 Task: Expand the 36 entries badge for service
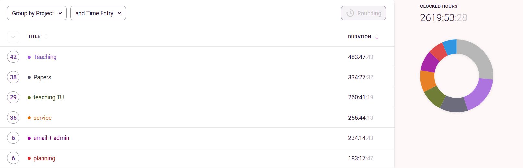tap(13, 118)
